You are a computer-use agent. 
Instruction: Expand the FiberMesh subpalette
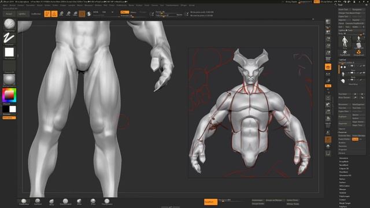click(x=343, y=172)
